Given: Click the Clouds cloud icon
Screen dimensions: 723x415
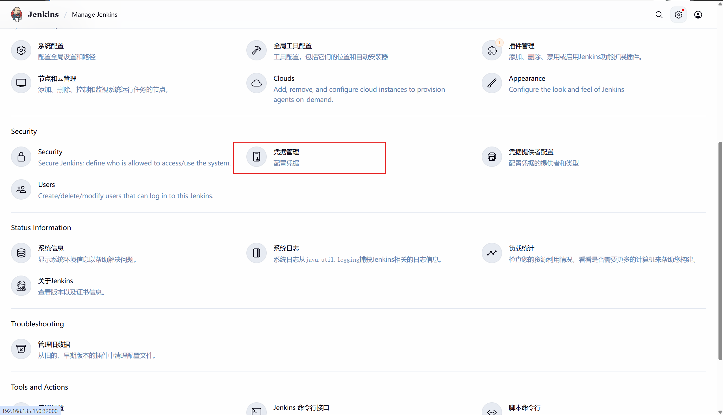Looking at the screenshot, I should [x=257, y=83].
